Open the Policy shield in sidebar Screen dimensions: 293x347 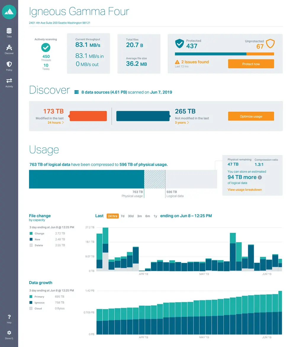(x=9, y=66)
